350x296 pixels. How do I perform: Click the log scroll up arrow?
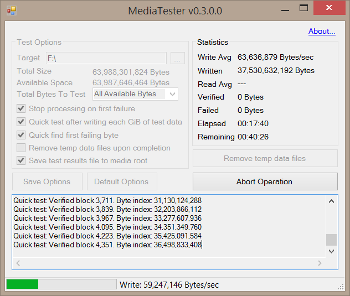[331, 201]
